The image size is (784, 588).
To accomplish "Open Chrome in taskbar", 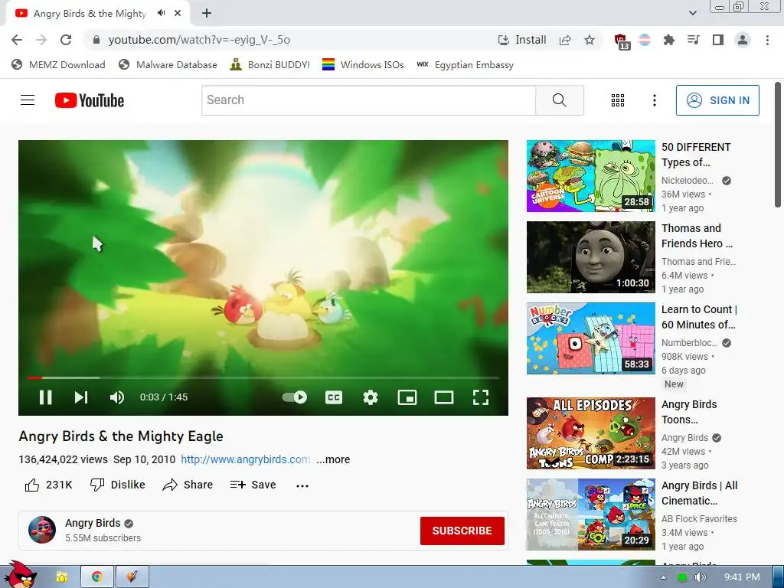I will tap(97, 577).
